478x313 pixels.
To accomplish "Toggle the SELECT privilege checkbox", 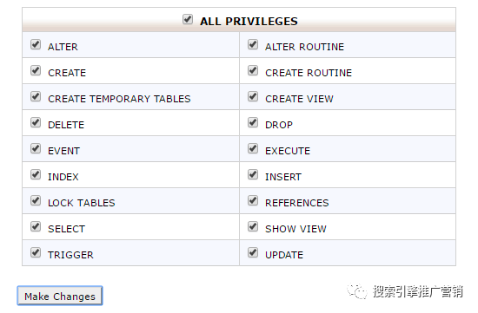I will [36, 226].
